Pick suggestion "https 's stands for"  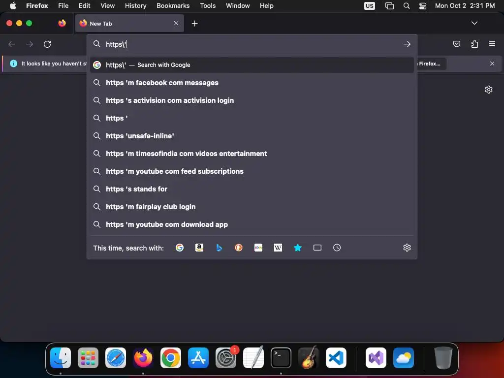click(x=252, y=189)
